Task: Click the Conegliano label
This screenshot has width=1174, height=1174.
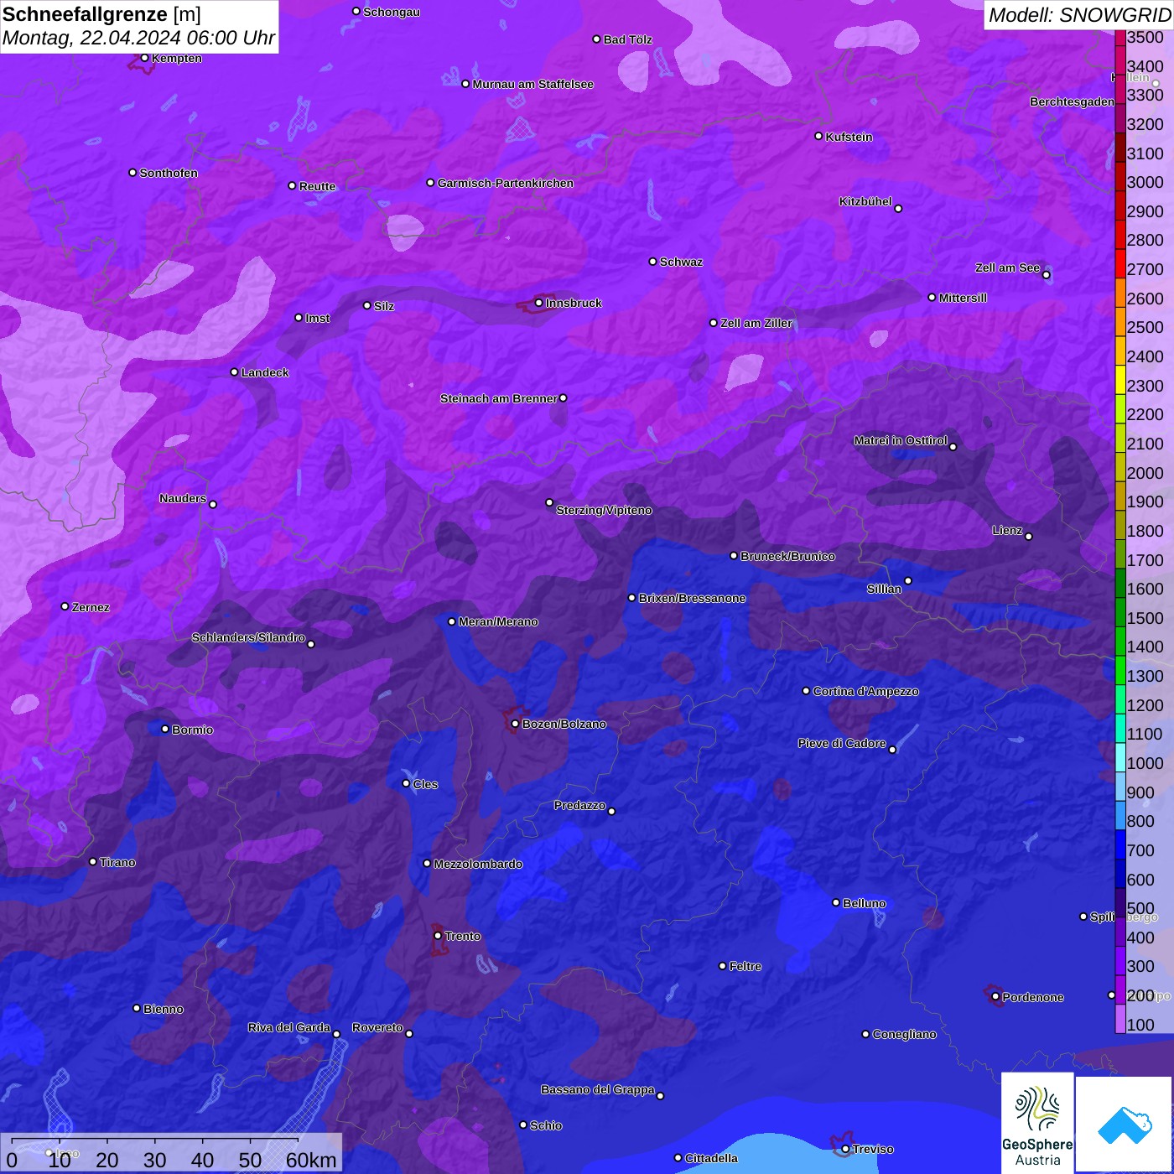Action: 904,1034
